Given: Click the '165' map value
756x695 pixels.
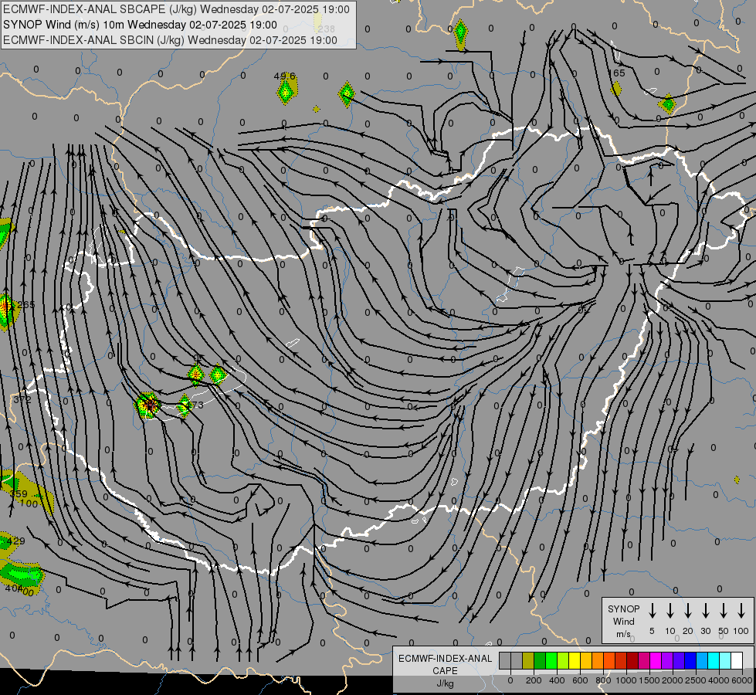Looking at the screenshot, I should point(617,73).
